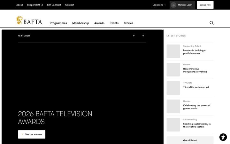Screen dimensions: 230x144
Task: Go to BAFTA Albert
Action: click(x=54, y=5)
